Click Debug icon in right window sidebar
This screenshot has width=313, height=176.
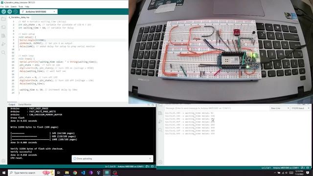point(160,122)
